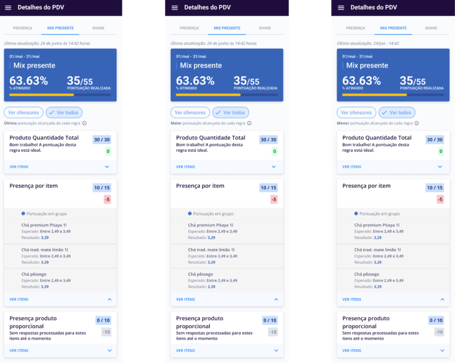This screenshot has height=363, width=455.
Task: Click 'Pontuação em grupo' info icon, left screen
Action: point(23,214)
